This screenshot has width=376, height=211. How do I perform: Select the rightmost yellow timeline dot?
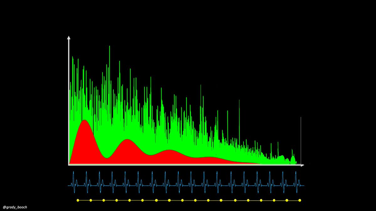(x=300, y=200)
